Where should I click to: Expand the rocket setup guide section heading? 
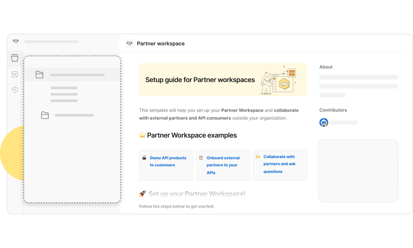(192, 194)
